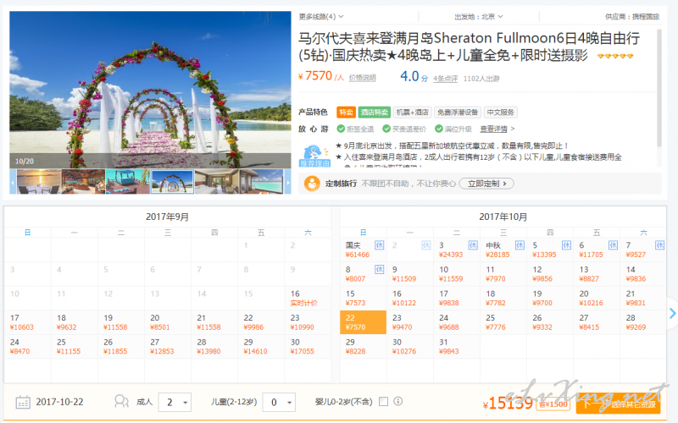This screenshot has width=678, height=423.
Task: Open the 更多线路(4) dropdown
Action: [x=321, y=16]
